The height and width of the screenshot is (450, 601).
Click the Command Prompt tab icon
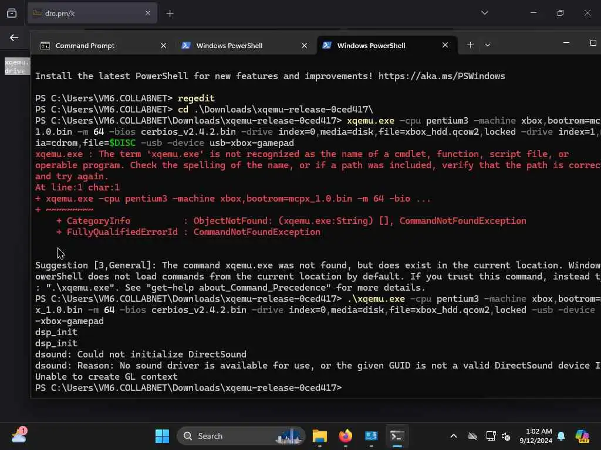[45, 46]
